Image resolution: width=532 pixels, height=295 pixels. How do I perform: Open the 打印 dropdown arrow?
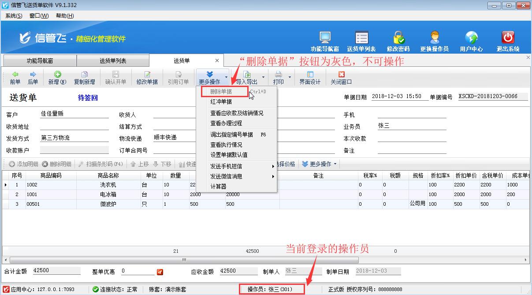[x=290, y=76]
